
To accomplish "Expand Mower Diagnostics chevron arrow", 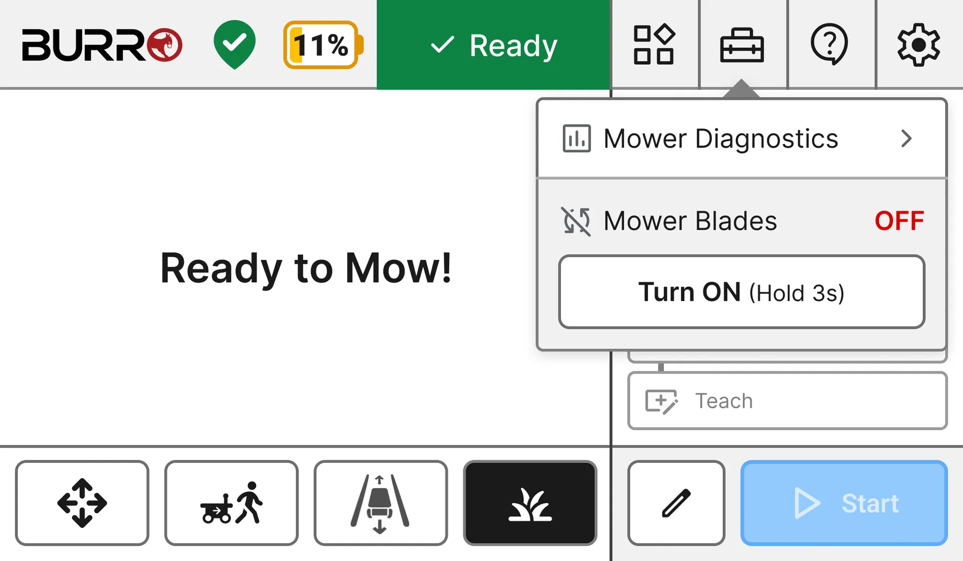I will (x=906, y=139).
